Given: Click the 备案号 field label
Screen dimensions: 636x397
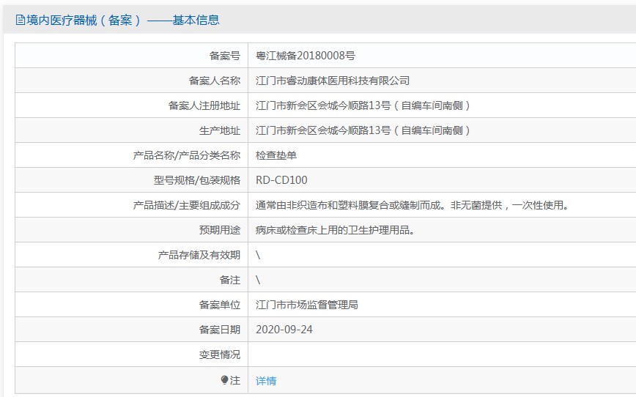Looking at the screenshot, I should point(224,56).
